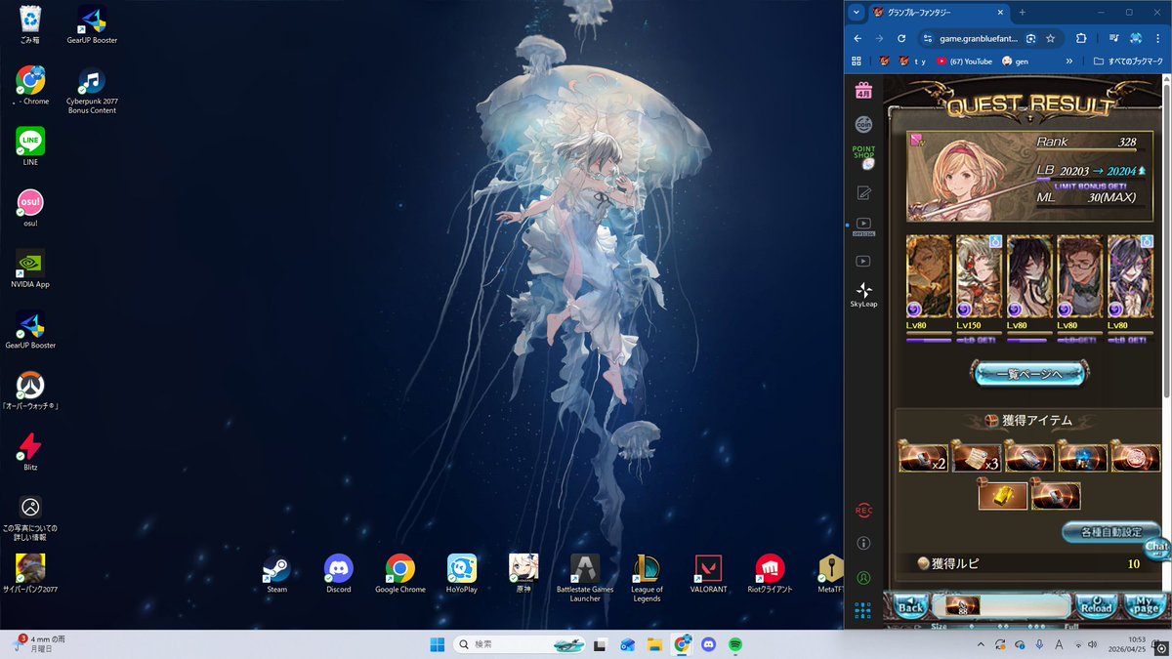Select the gold bar reward item
Image resolution: width=1172 pixels, height=659 pixels.
pyautogui.click(x=1003, y=496)
